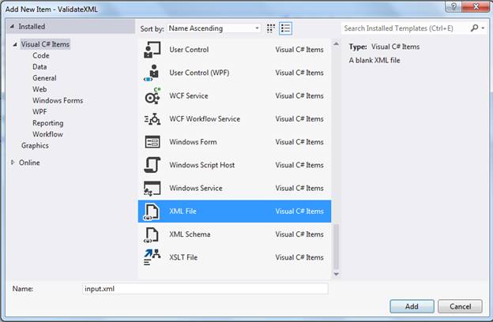Viewport: 493px width, 322px height.
Task: Select the WCF Workflow Service icon
Action: (152, 119)
